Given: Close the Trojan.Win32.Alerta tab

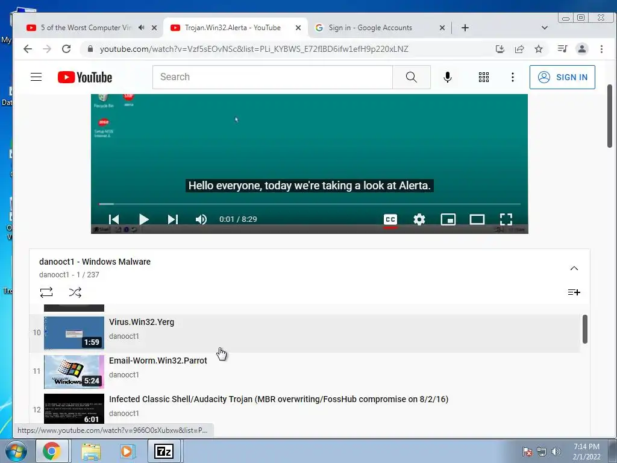Looking at the screenshot, I should (x=298, y=28).
